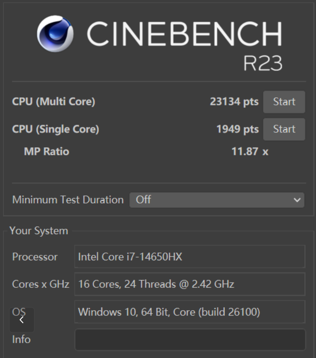The image size is (316, 358).
Task: Click the 23134 pts multi core score
Action: [x=234, y=102]
